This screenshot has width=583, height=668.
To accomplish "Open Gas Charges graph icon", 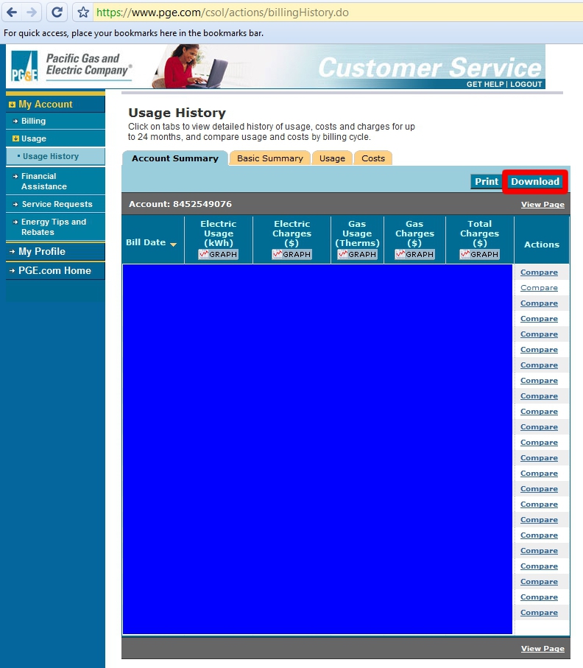I will click(x=414, y=254).
